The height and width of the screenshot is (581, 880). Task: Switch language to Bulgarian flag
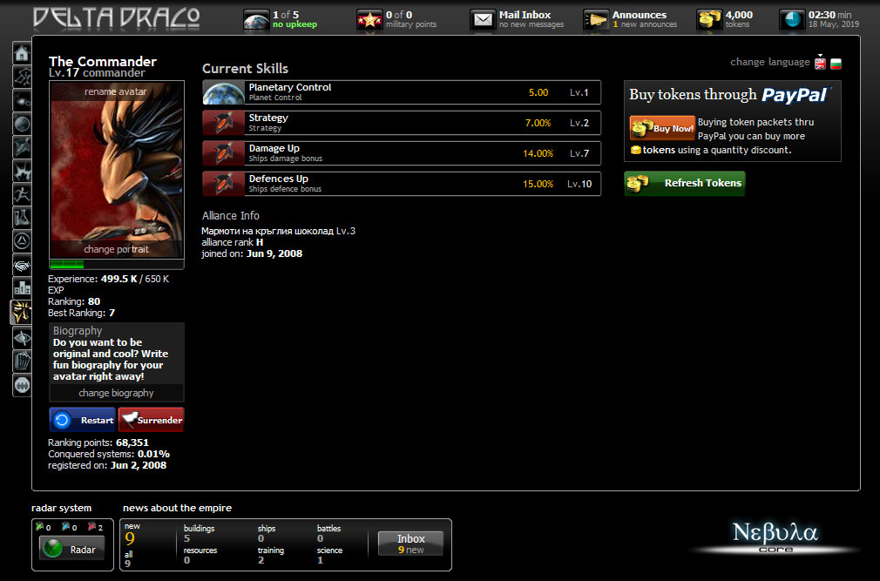(836, 64)
